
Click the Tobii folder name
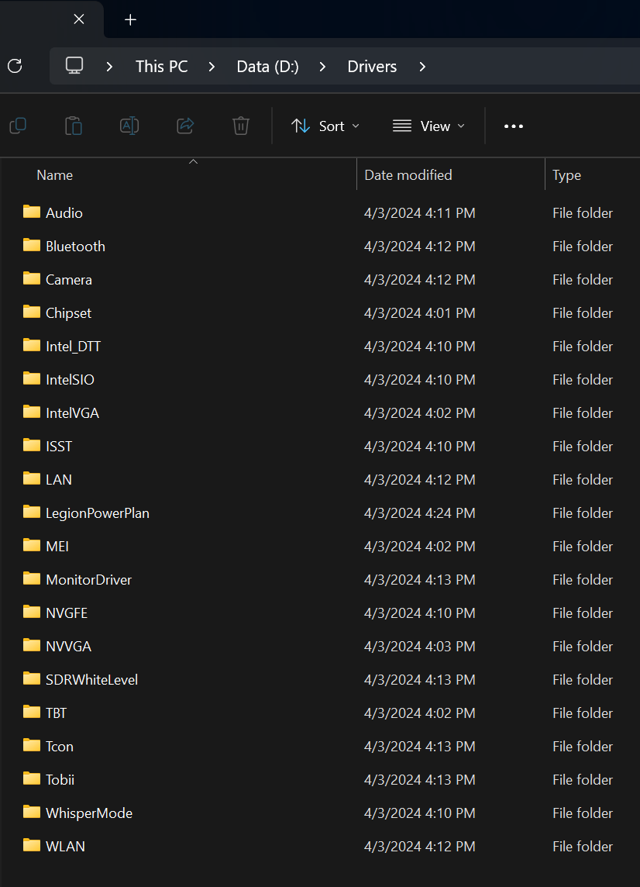tap(60, 780)
